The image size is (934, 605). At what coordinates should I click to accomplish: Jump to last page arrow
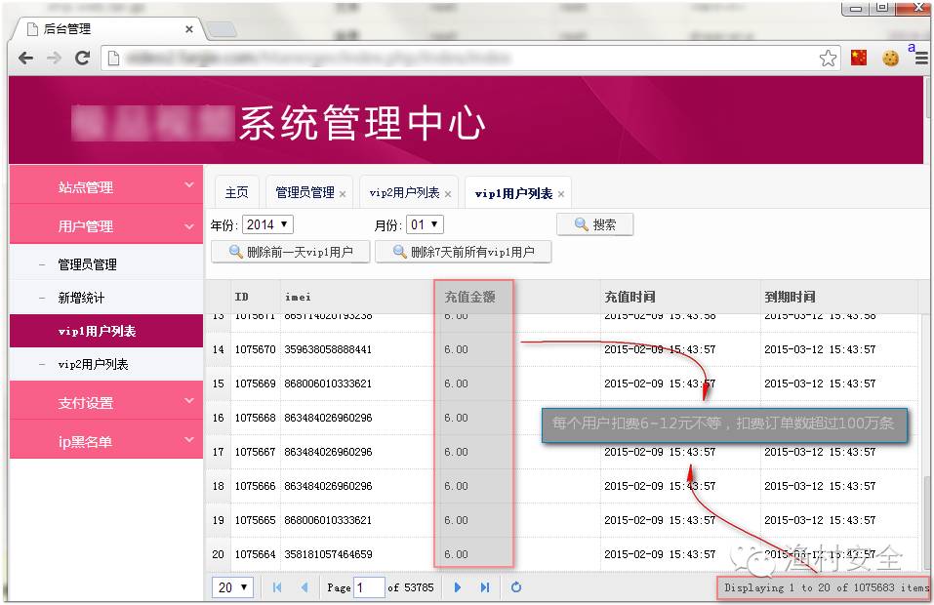[x=485, y=587]
